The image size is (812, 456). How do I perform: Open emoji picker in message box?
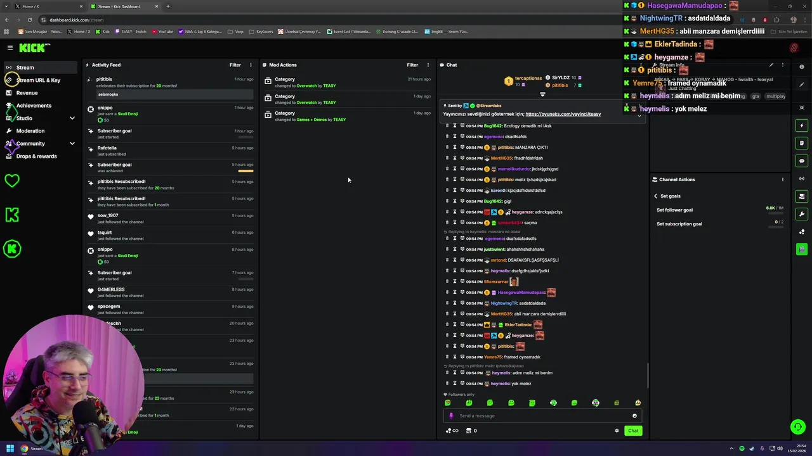[x=634, y=415]
